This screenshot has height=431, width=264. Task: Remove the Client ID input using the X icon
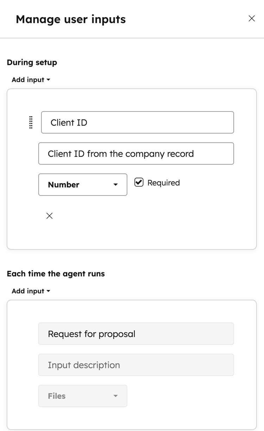tap(49, 215)
